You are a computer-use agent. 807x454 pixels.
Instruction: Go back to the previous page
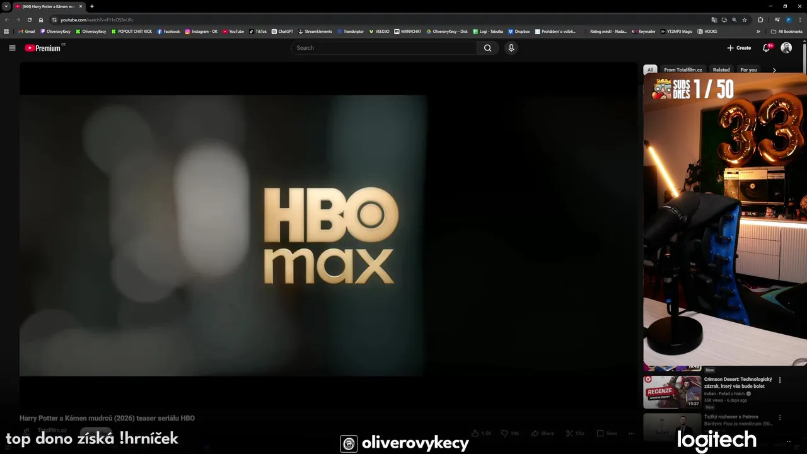(x=7, y=20)
